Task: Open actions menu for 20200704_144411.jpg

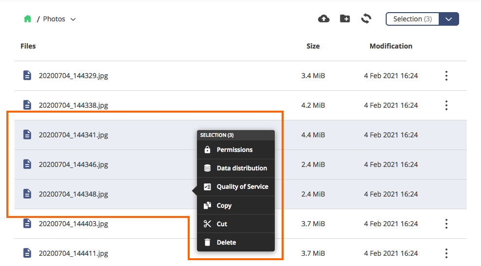Action: click(446, 253)
